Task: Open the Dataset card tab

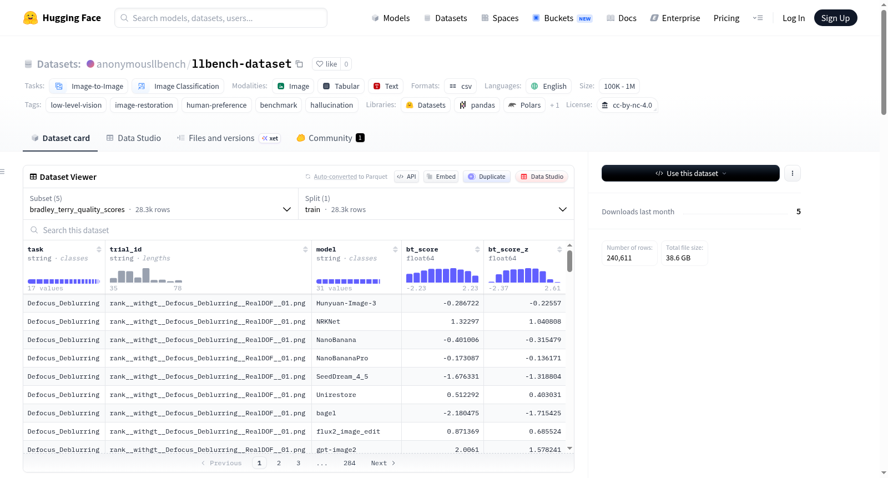Action: point(60,138)
